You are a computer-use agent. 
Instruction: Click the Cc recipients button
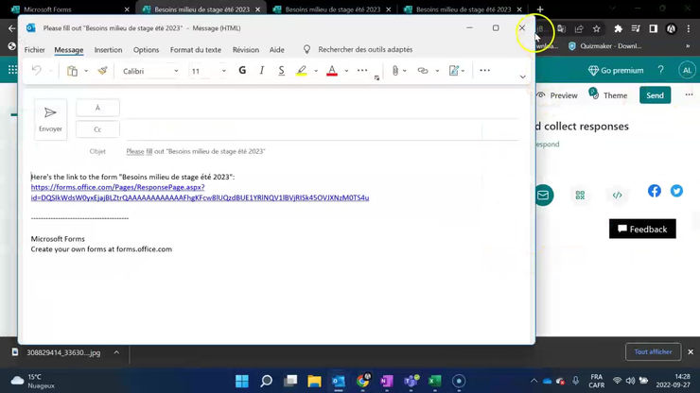click(97, 129)
